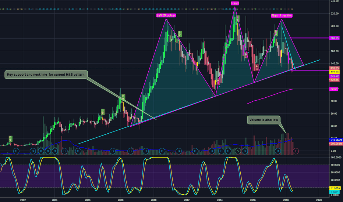Click the B marker beside the Head peak
The width and height of the screenshot is (343, 202).
[238, 19]
